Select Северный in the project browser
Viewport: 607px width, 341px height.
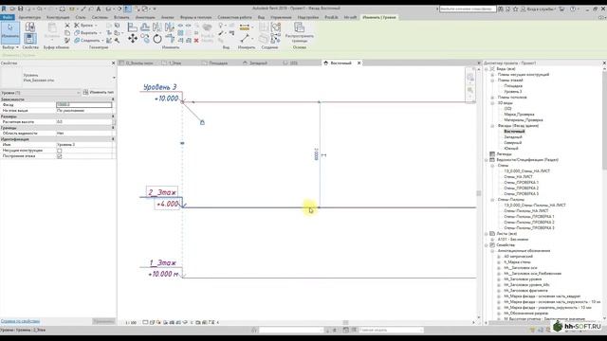click(513, 143)
